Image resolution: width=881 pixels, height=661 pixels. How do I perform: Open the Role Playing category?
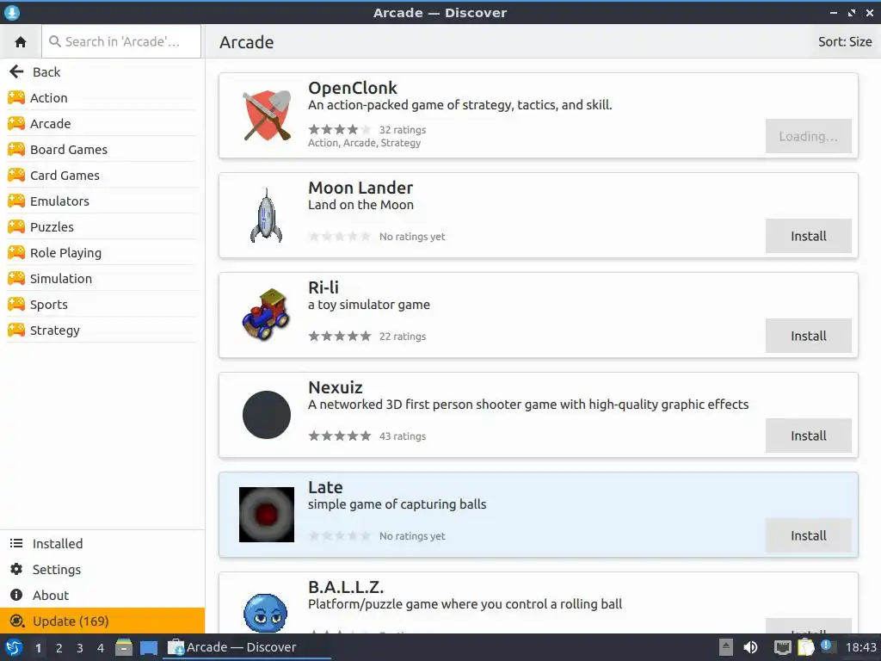coord(102,253)
